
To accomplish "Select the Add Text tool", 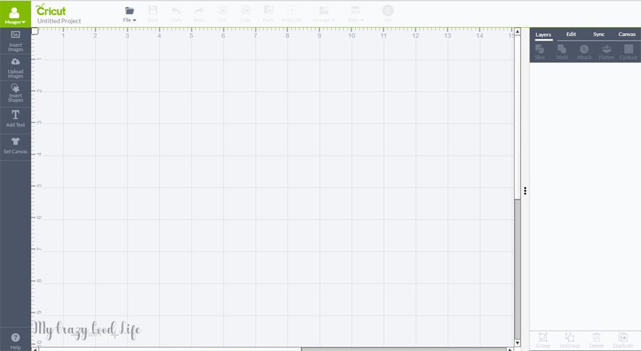I will click(16, 119).
